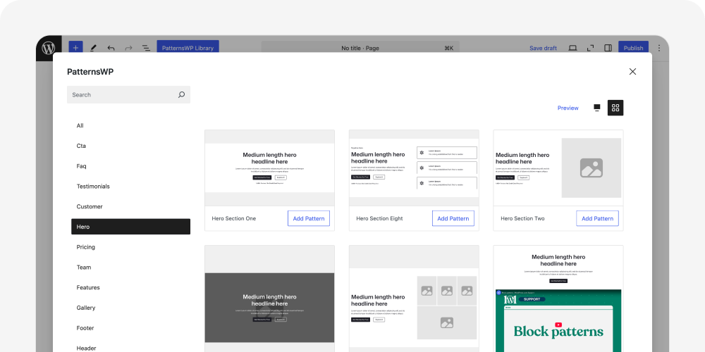
Task: Open Hero Section One thumbnail preview
Action: click(270, 168)
